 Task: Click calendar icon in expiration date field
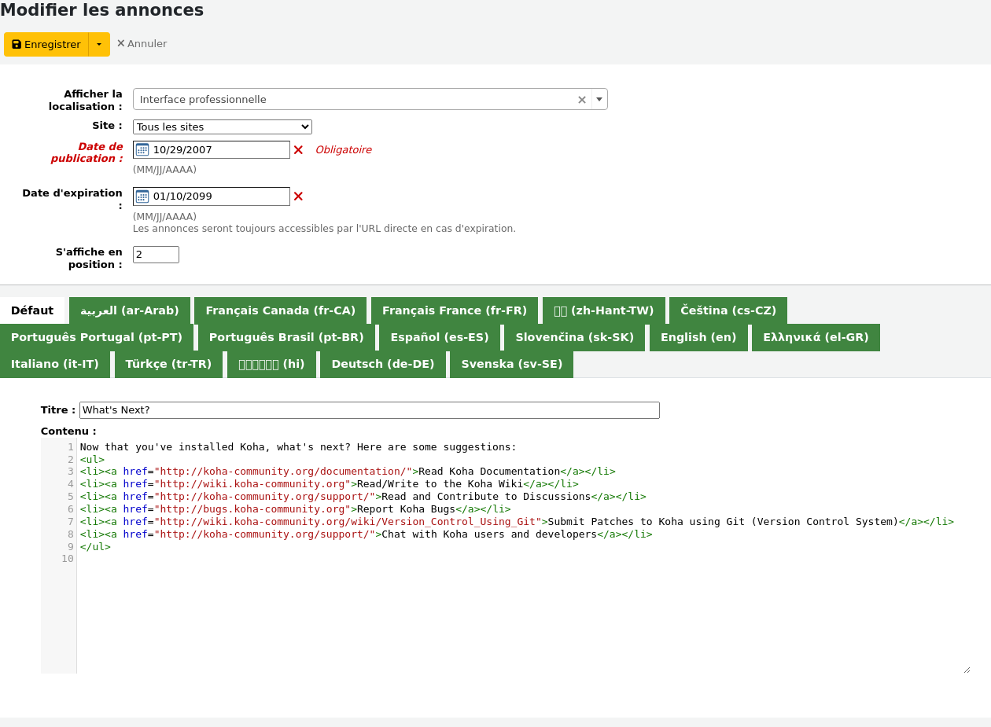point(142,196)
